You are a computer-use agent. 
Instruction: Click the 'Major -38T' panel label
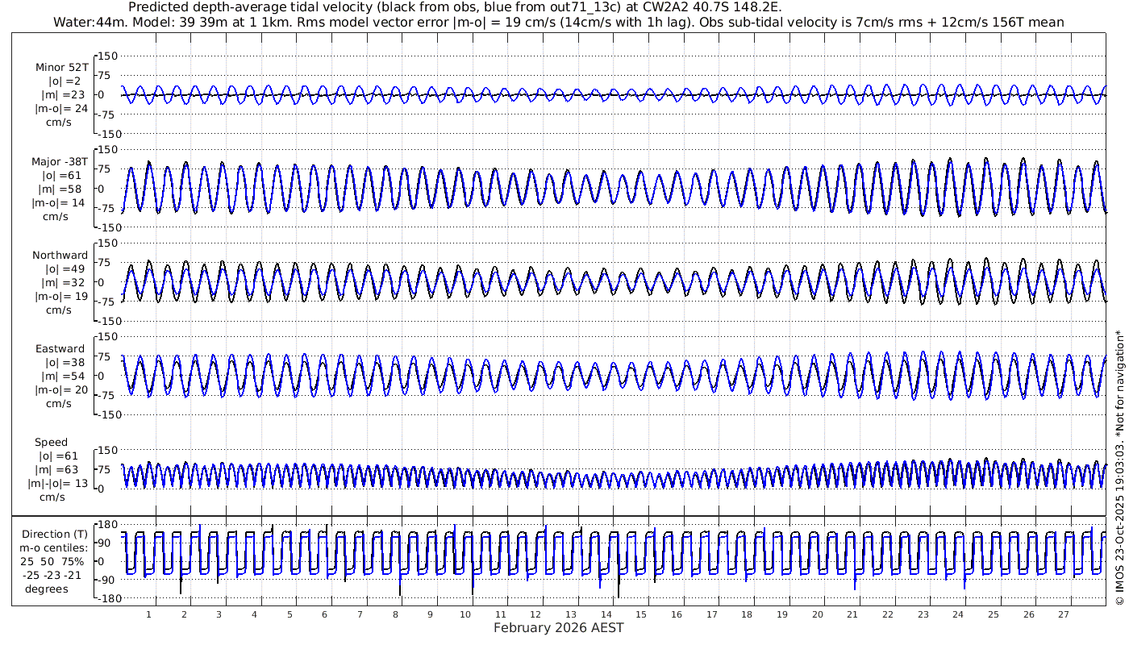click(x=60, y=161)
